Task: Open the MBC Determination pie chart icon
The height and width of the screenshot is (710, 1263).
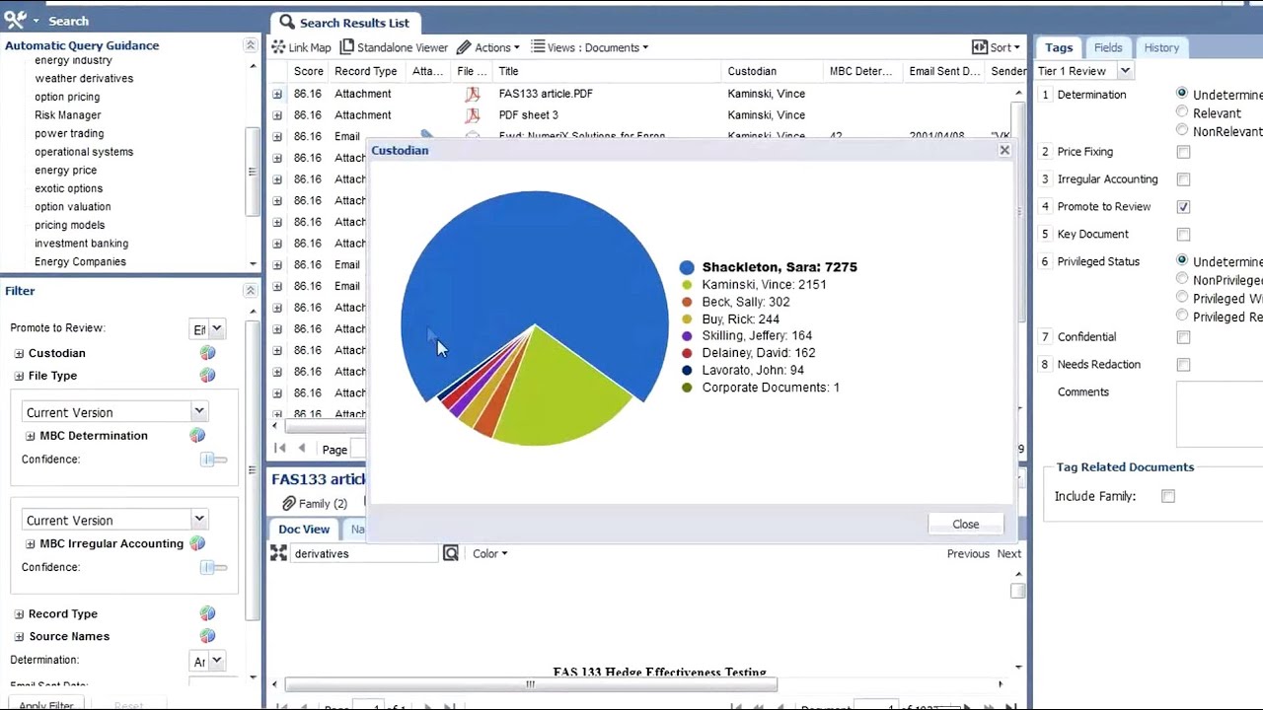Action: pyautogui.click(x=197, y=436)
